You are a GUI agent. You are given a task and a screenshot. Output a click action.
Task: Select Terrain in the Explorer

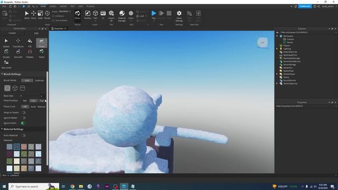(290, 42)
